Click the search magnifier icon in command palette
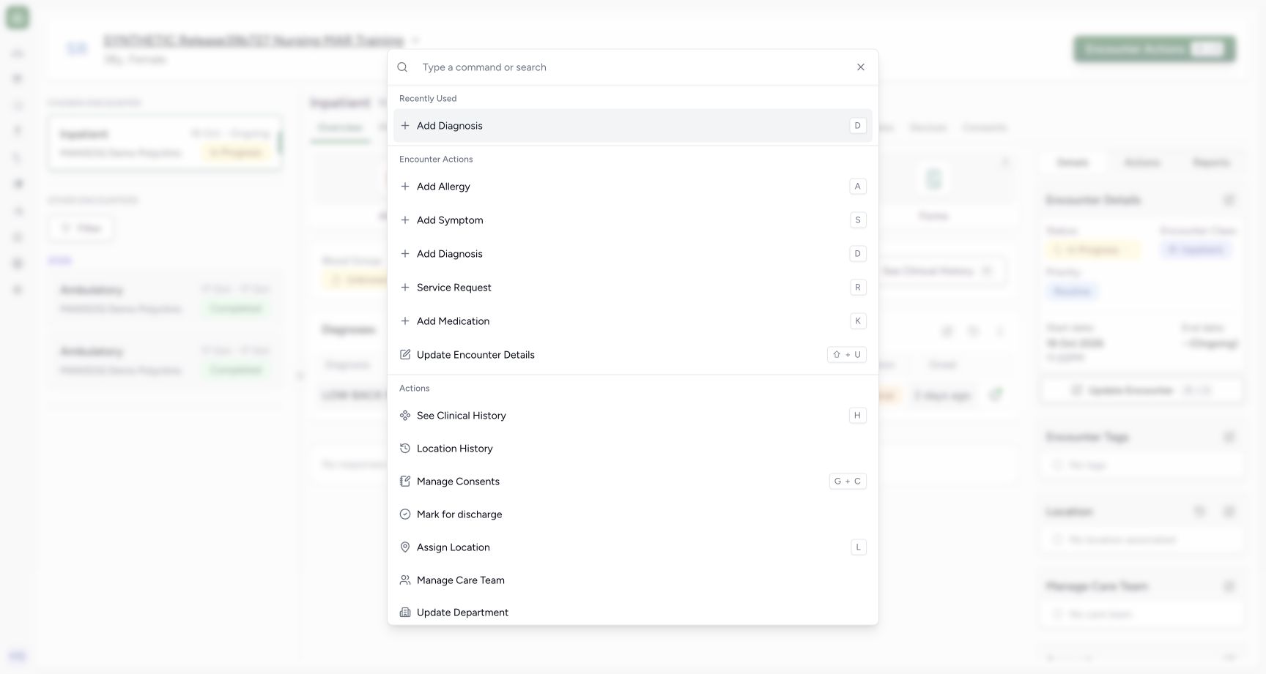This screenshot has height=674, width=1266. pyautogui.click(x=402, y=67)
